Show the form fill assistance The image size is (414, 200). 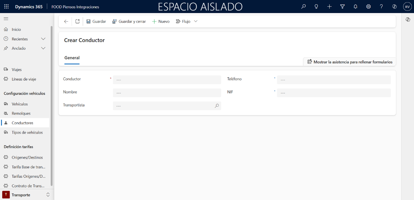[x=350, y=62]
